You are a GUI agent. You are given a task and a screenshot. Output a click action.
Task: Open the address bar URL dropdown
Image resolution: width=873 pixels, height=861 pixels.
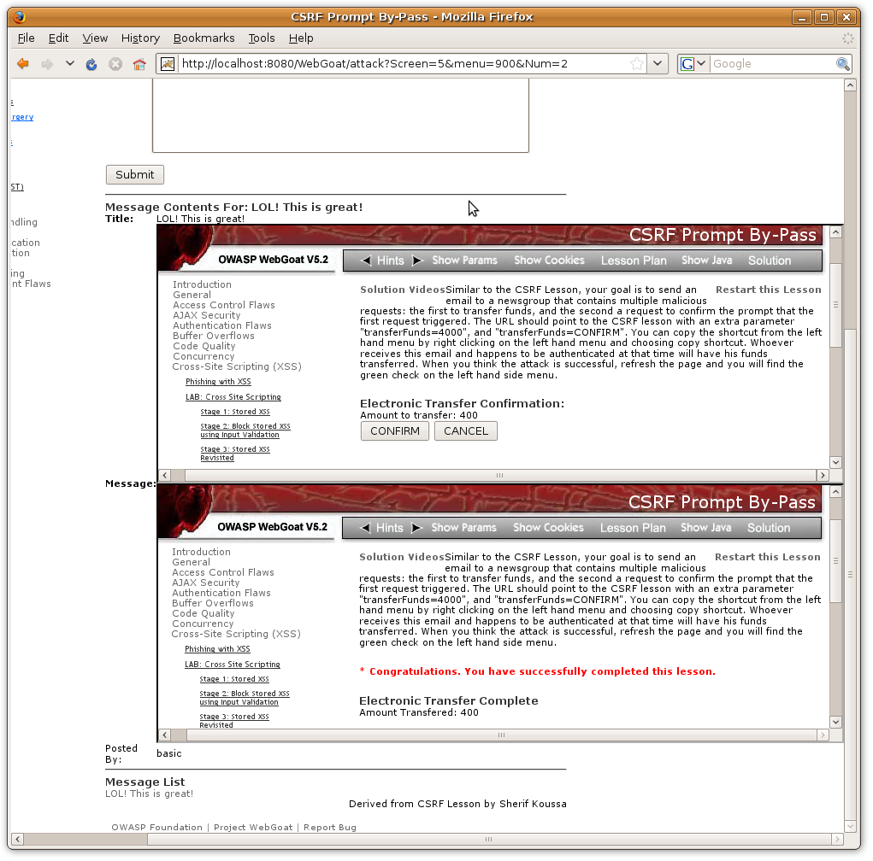click(658, 64)
